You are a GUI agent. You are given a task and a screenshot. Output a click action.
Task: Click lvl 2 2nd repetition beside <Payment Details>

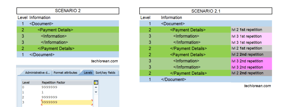(x=251, y=54)
